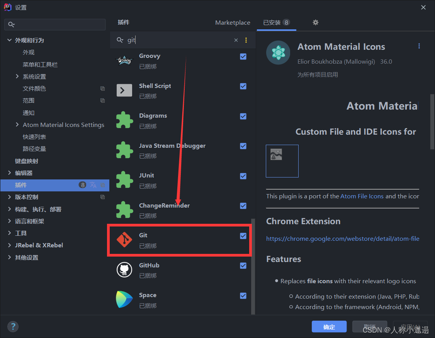Close the settings dialog
Viewport: 435px width, 338px height.
(423, 7)
